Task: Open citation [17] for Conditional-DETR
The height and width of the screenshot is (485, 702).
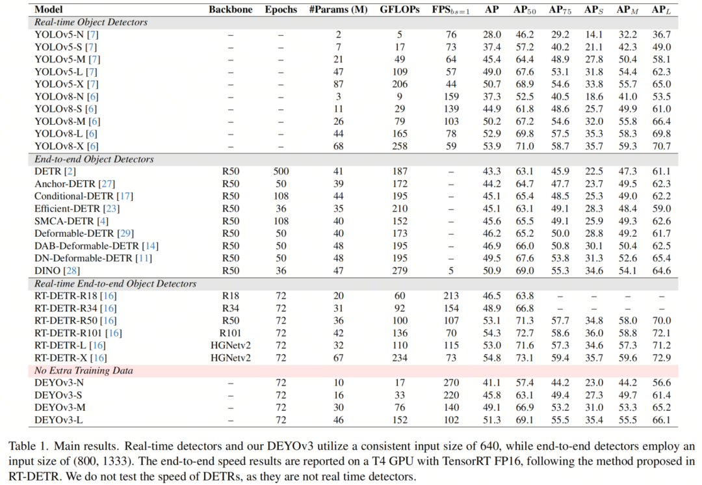Action: [125, 196]
